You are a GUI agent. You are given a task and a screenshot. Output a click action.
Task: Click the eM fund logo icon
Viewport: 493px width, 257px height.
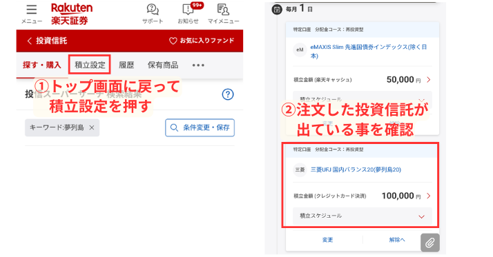point(300,50)
